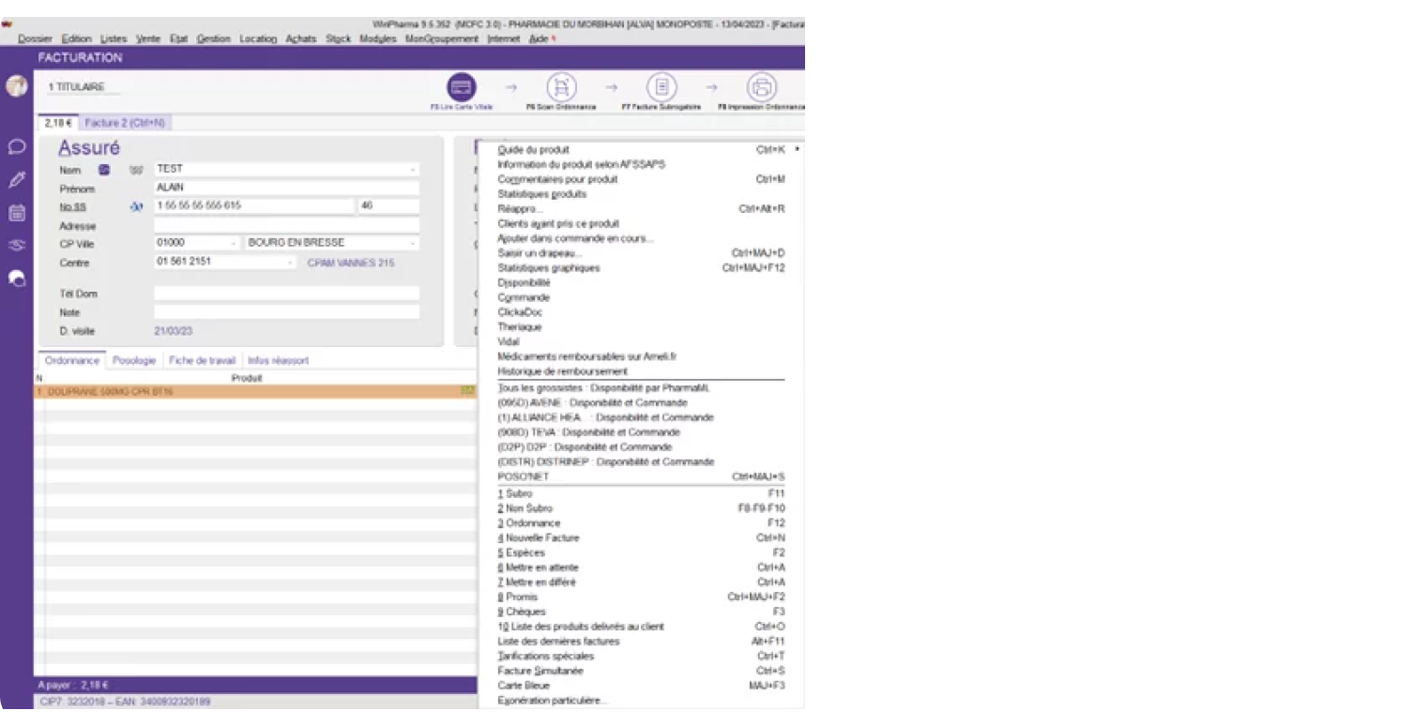The width and height of the screenshot is (1415, 726).
Task: Expand the Nom field dropdown
Action: coord(412,170)
